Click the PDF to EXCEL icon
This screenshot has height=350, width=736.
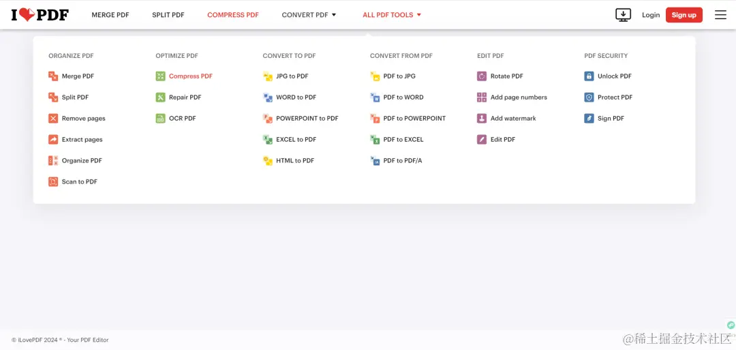coord(375,140)
